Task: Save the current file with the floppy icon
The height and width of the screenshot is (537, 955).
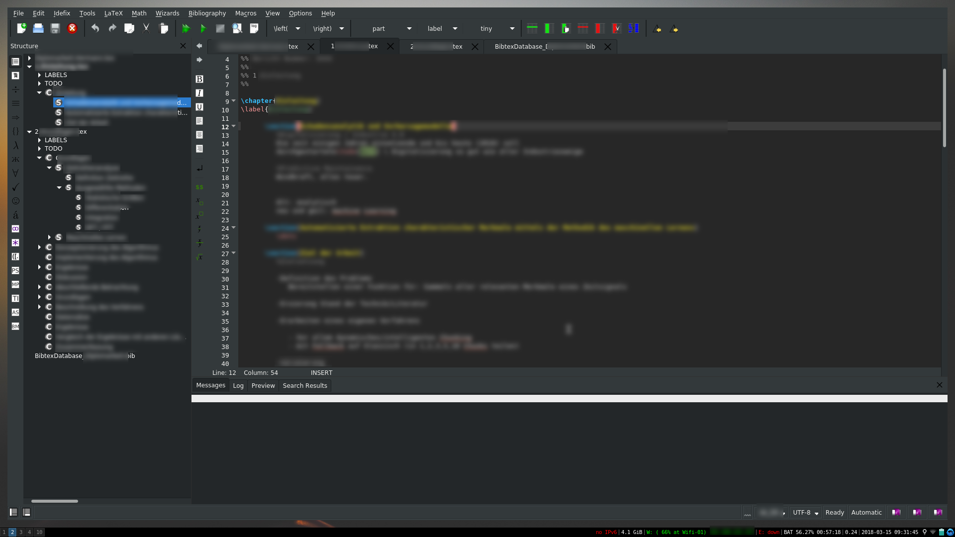Action: tap(55, 29)
